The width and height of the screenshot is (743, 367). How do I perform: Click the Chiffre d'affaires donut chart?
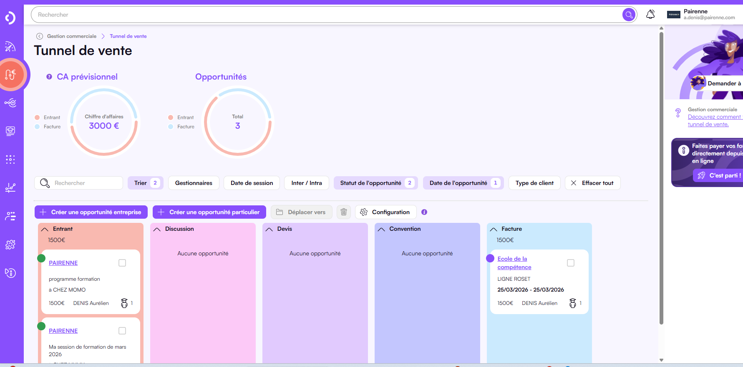[x=104, y=122]
